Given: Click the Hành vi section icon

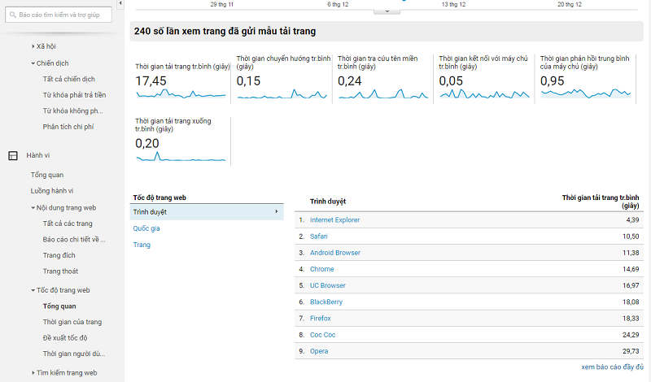Looking at the screenshot, I should tap(12, 155).
